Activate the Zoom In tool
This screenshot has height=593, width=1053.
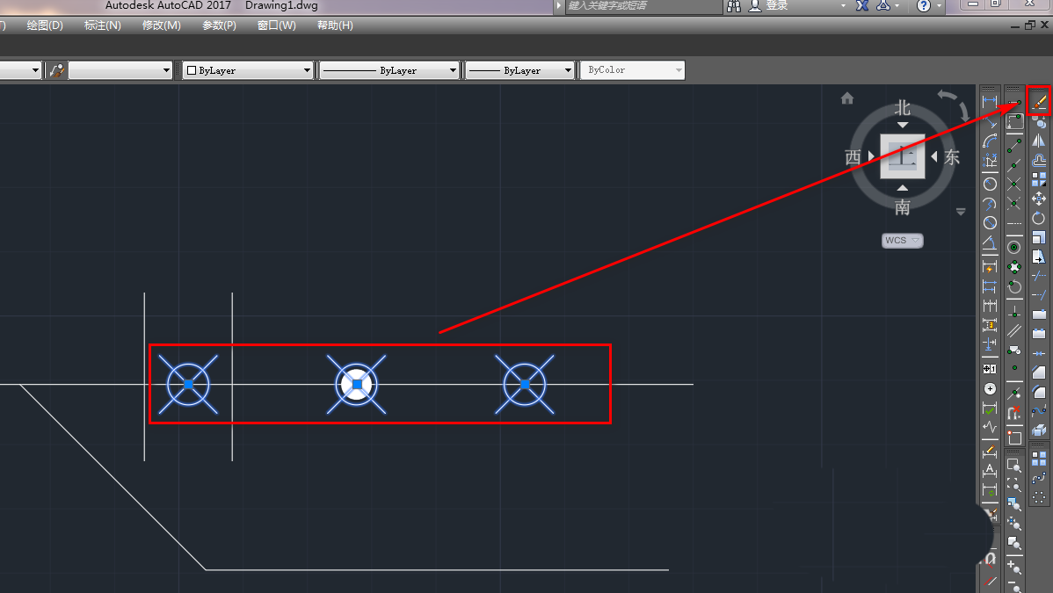(x=1014, y=568)
